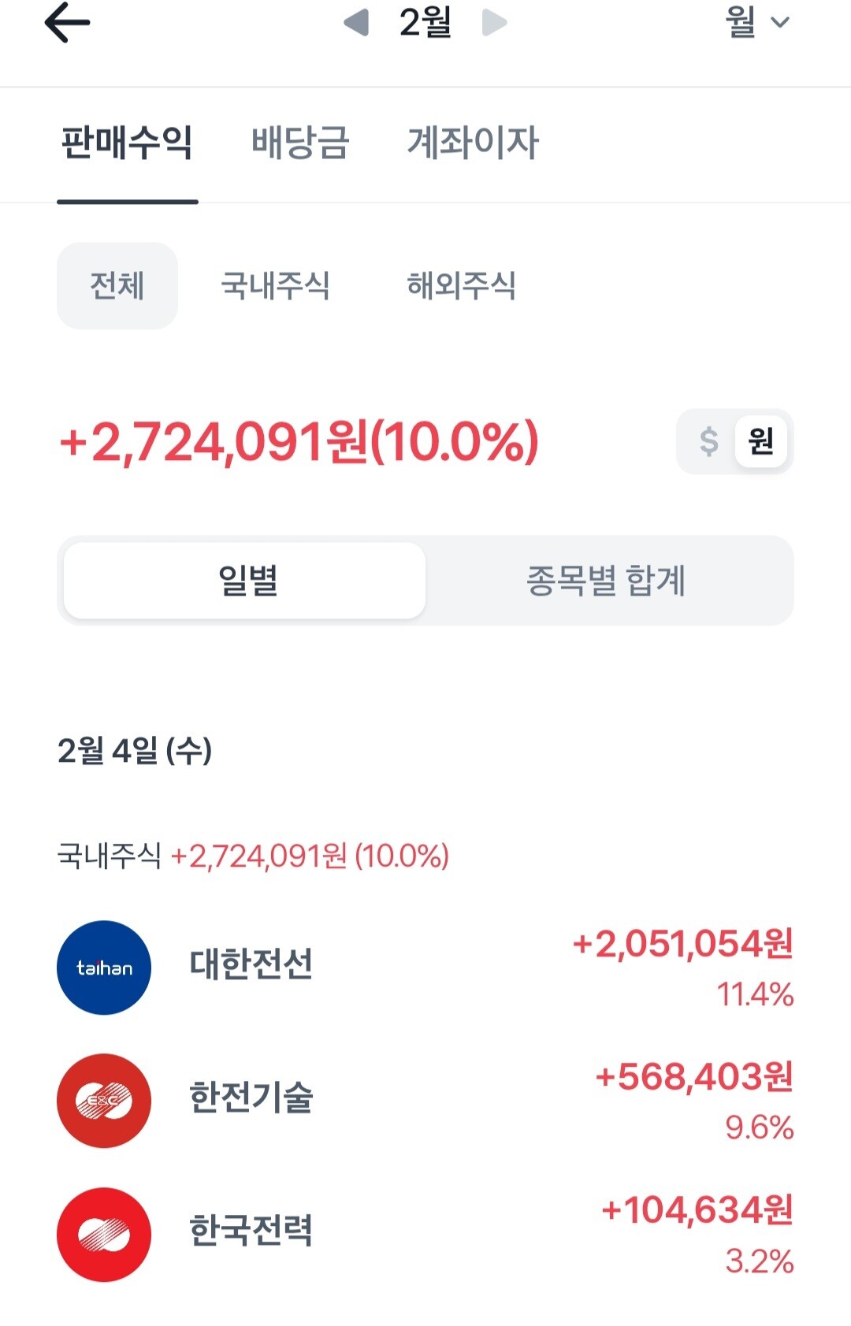Tap the back arrow icon
The image size is (851, 1326).
[x=67, y=22]
